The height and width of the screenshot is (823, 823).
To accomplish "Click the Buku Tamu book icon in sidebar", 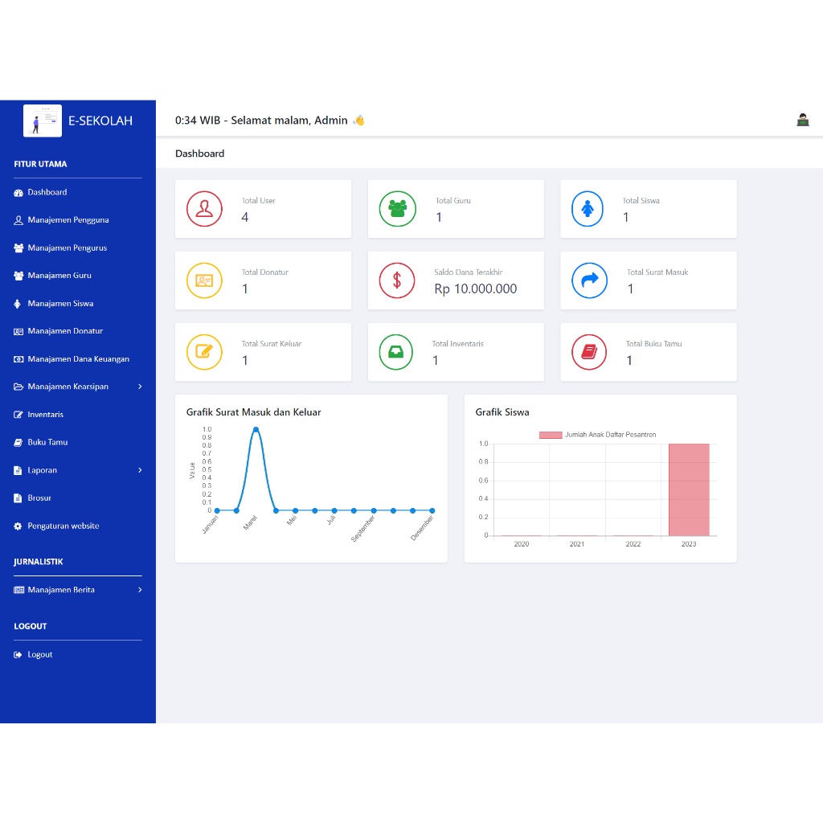I will [18, 443].
